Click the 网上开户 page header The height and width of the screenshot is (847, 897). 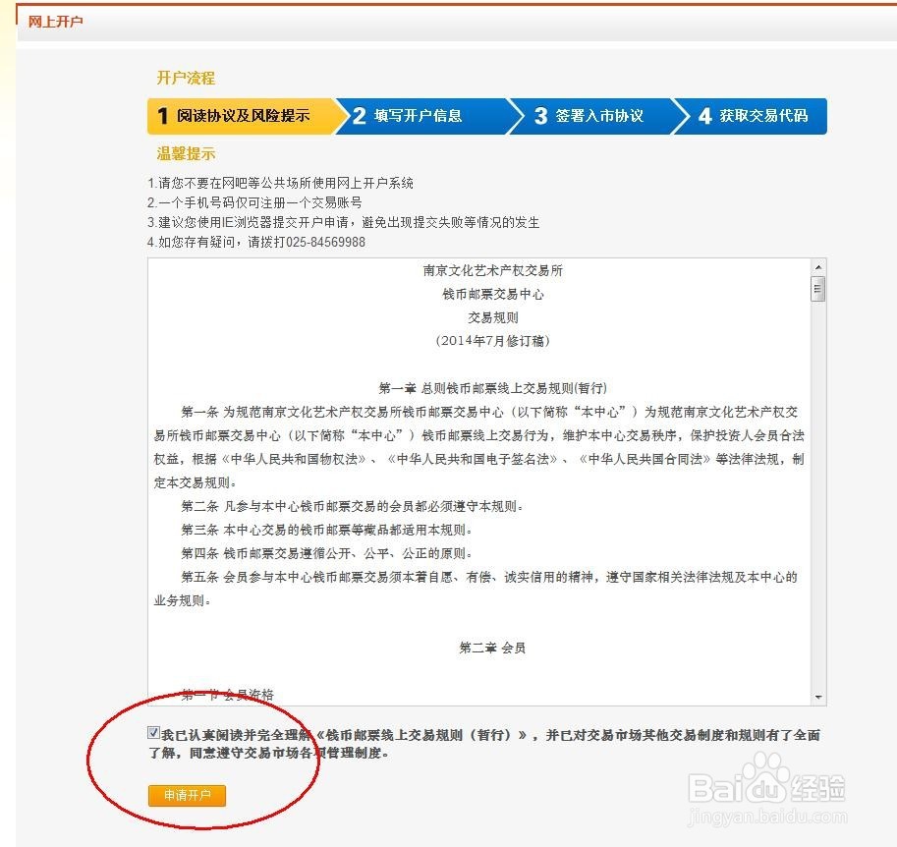(55, 22)
